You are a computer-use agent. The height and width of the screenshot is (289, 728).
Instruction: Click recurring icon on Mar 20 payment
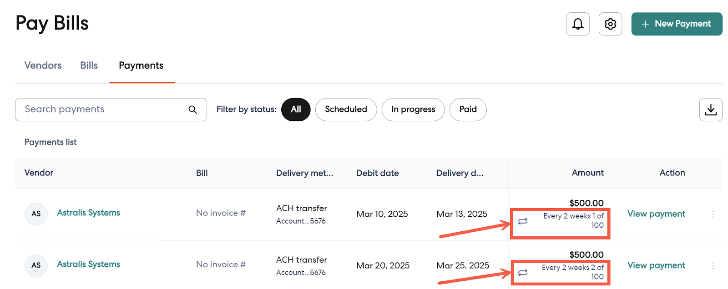point(523,272)
